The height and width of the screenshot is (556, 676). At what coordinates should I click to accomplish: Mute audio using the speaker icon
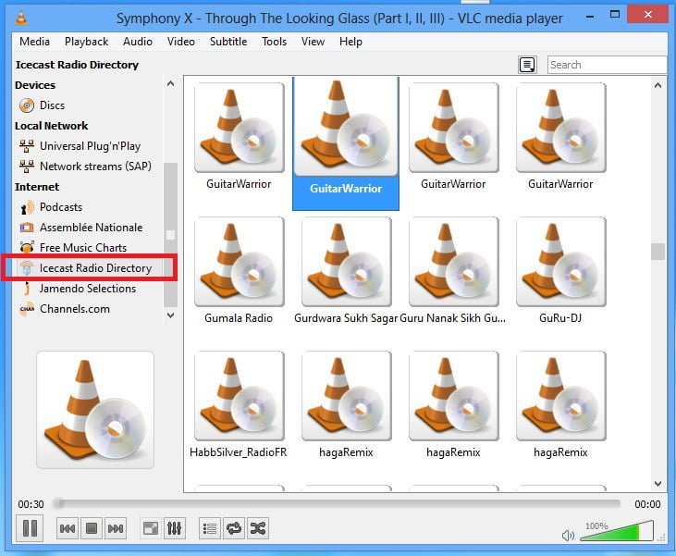click(x=568, y=535)
